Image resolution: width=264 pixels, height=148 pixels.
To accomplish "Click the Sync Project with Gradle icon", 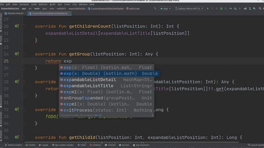I will 245,8.
